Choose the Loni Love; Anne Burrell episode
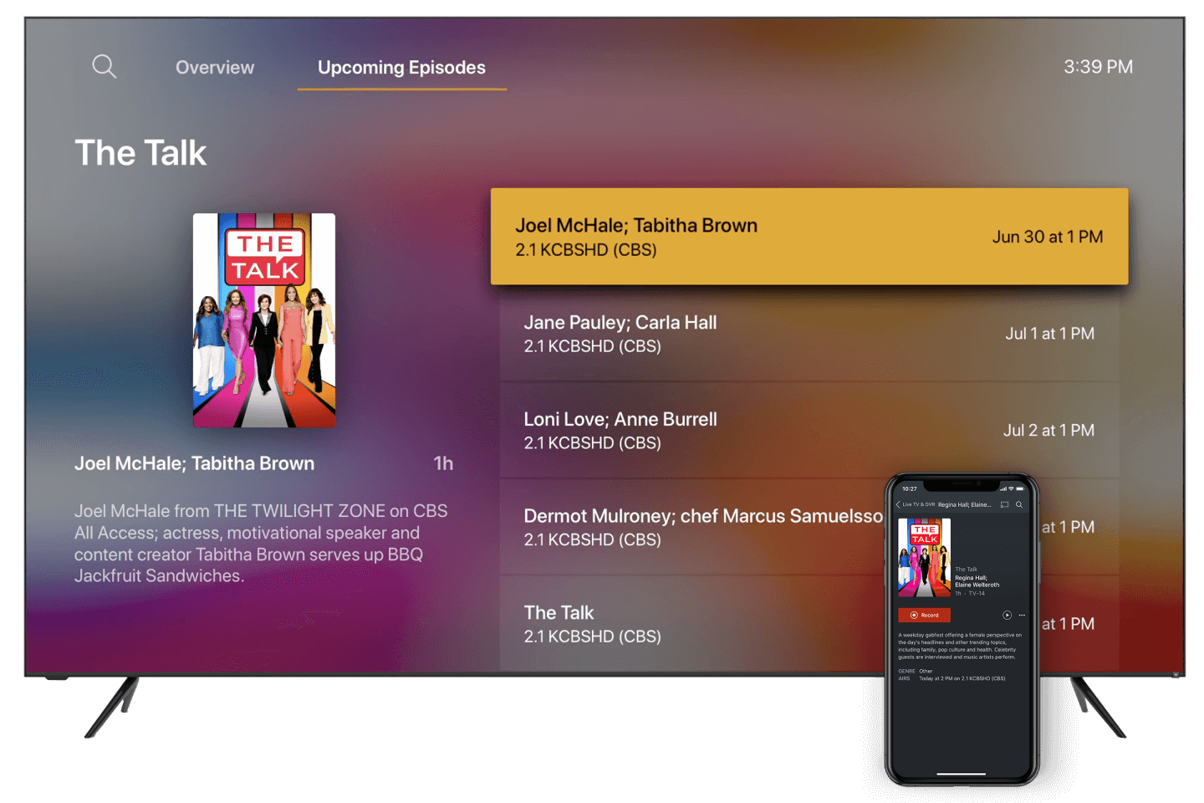1204x803 pixels. coord(809,431)
